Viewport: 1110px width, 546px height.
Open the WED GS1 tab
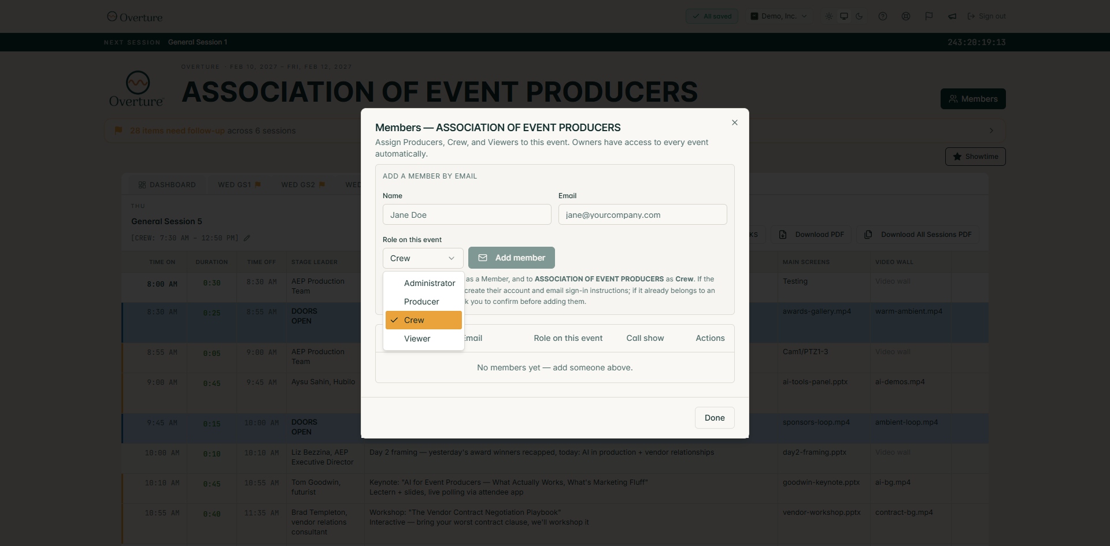[x=239, y=185]
